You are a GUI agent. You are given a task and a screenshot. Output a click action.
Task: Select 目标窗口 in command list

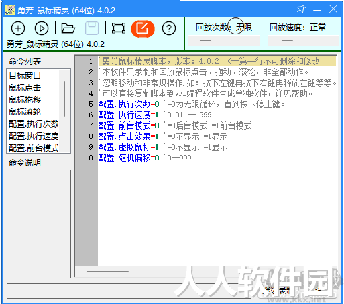(25, 76)
